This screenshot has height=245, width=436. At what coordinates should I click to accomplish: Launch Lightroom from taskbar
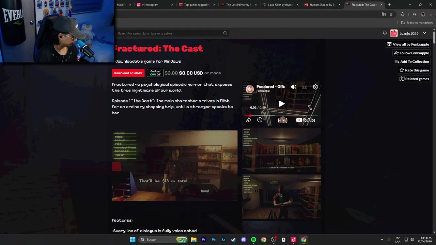(x=223, y=240)
